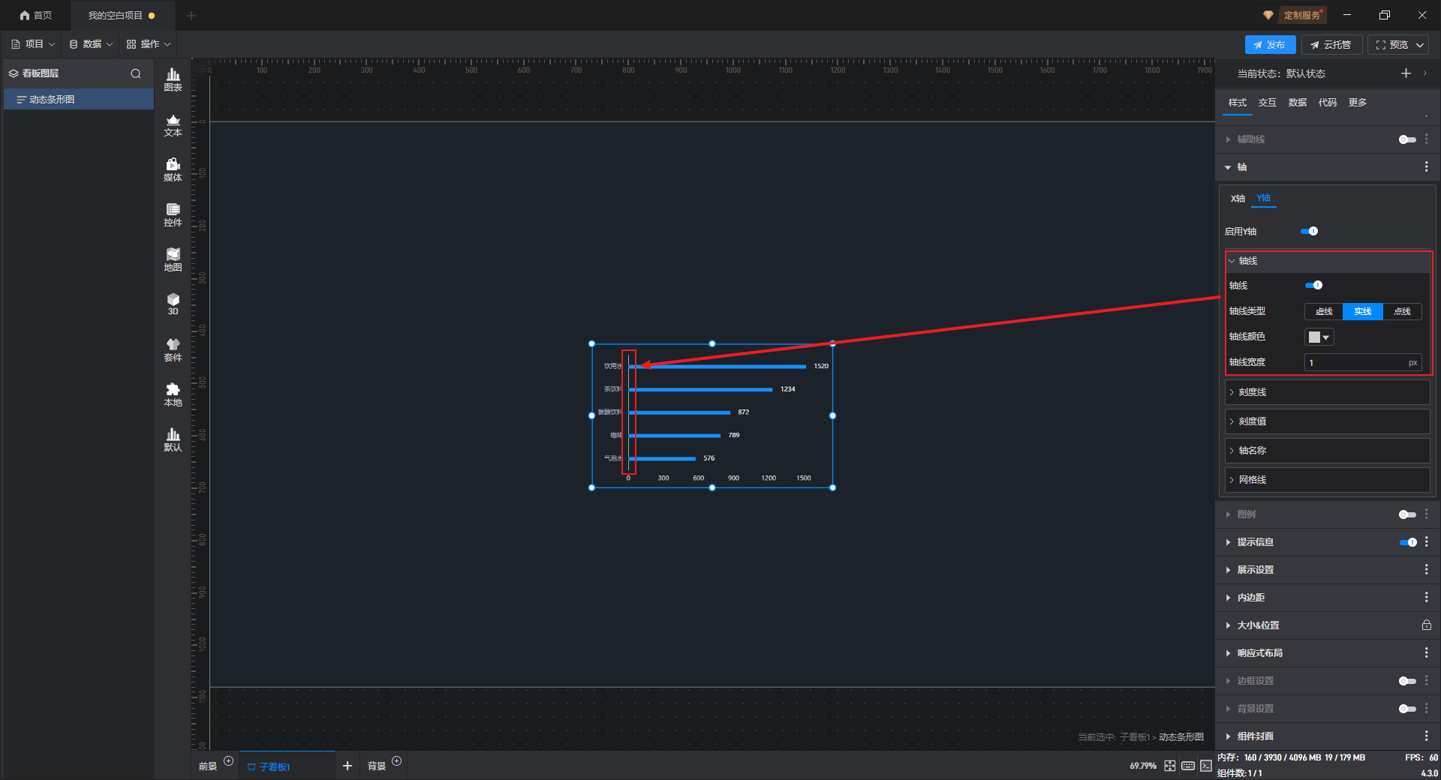1441x780 pixels.
Task: Expand the 刻度值 section
Action: click(1327, 421)
